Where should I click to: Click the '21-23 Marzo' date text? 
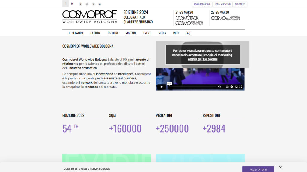tap(184, 12)
